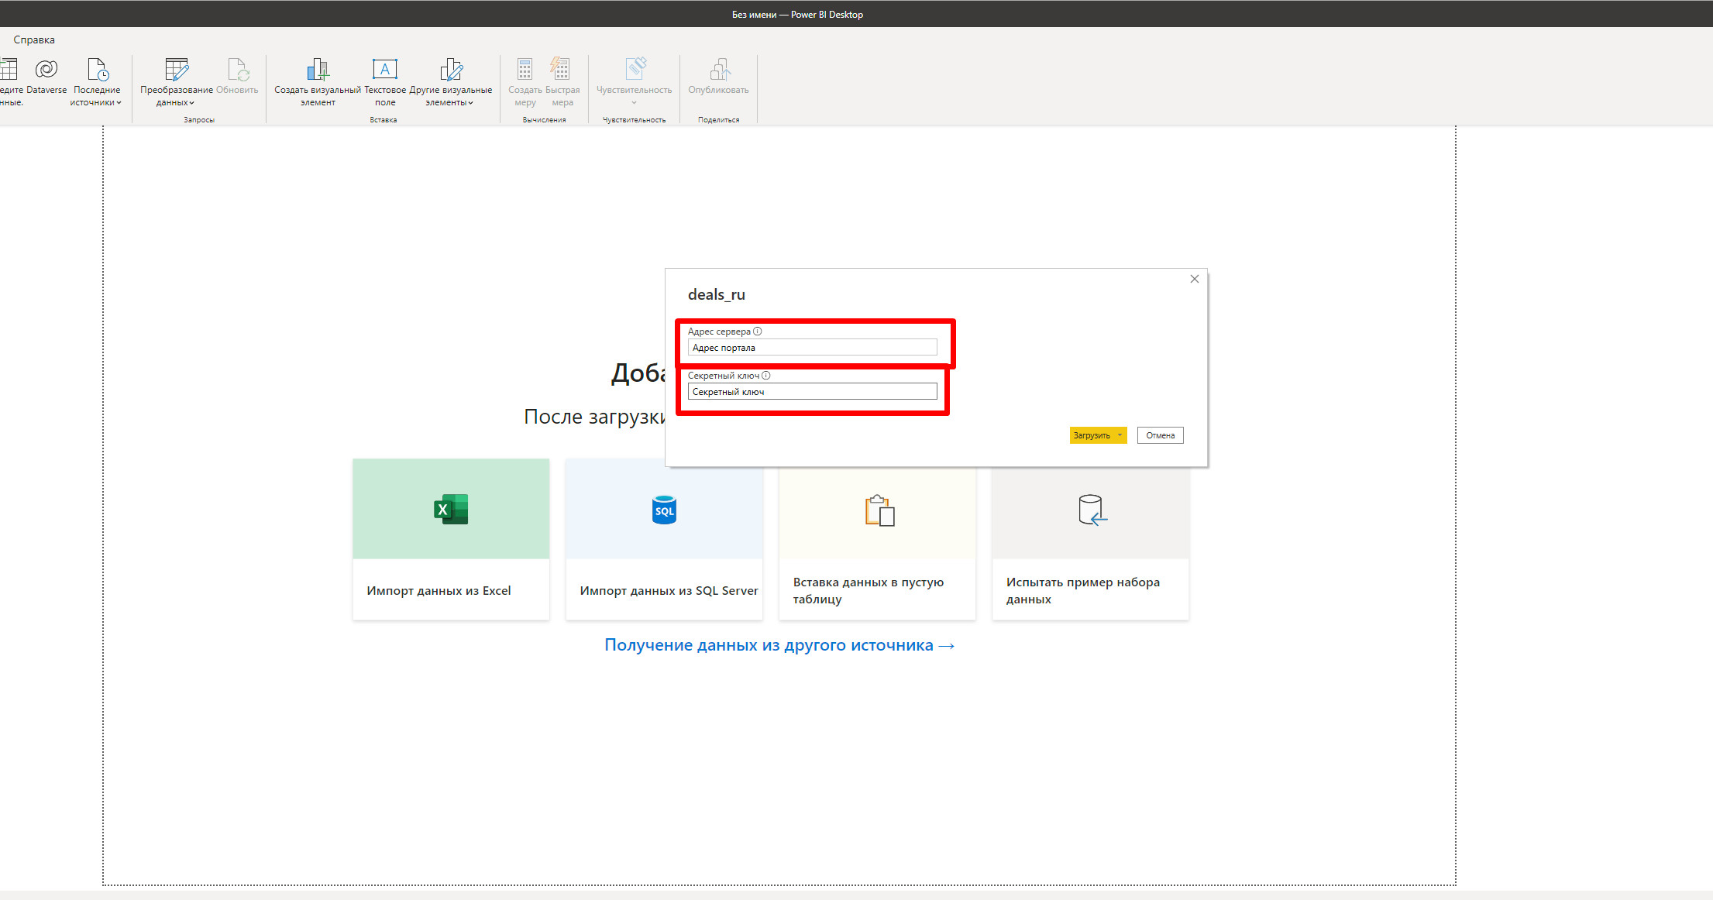Open the Чувствительность dropdown
Viewport: 1713px width, 900px height.
634,103
